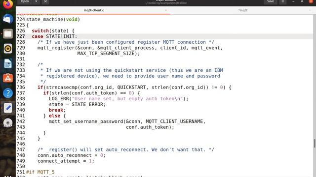This screenshot has height=177, width=316.
Task: Click 'STATE_INIT' on line 727
Action: [x=60, y=36]
